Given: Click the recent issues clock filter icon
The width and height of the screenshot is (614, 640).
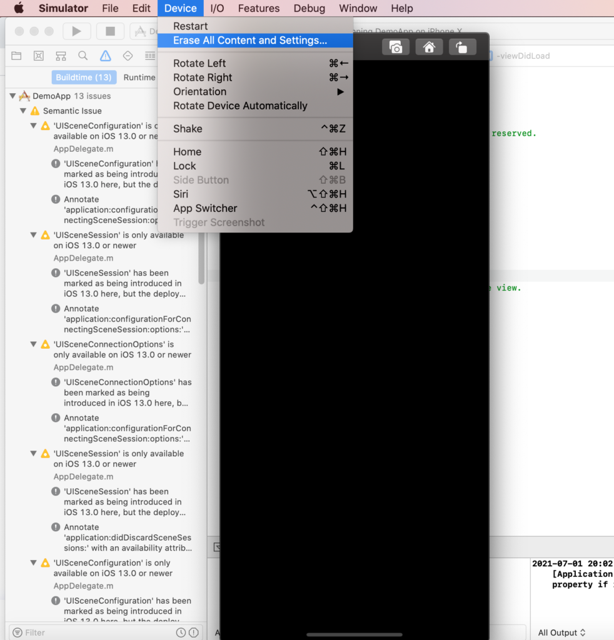Looking at the screenshot, I should (181, 632).
